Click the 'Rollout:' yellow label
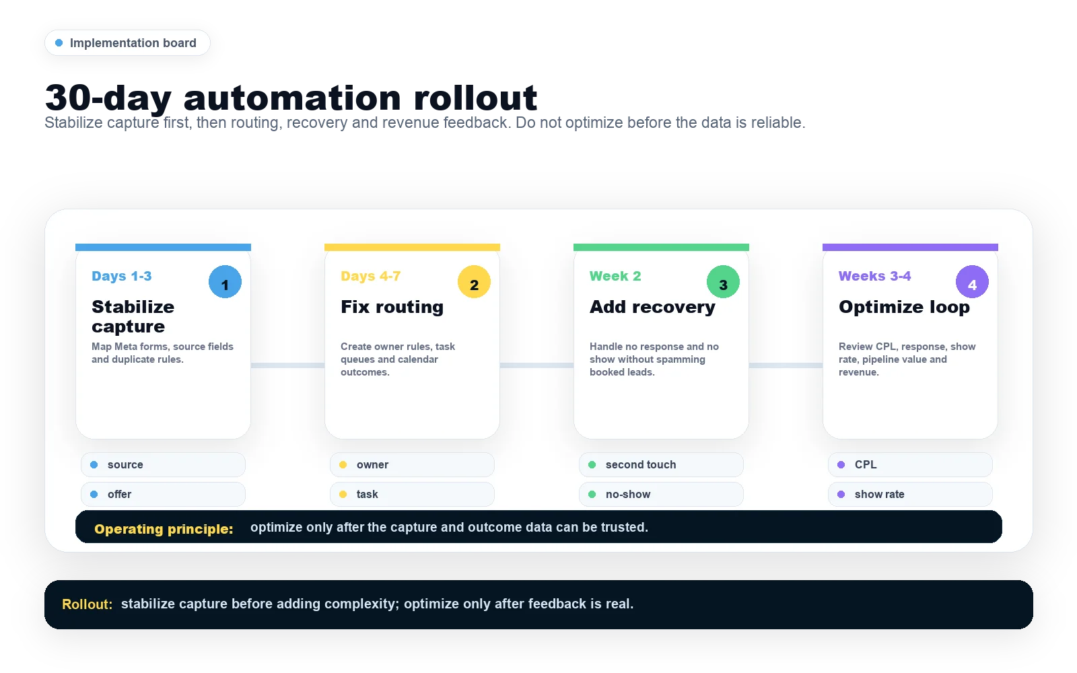This screenshot has width=1077, height=673. point(87,604)
